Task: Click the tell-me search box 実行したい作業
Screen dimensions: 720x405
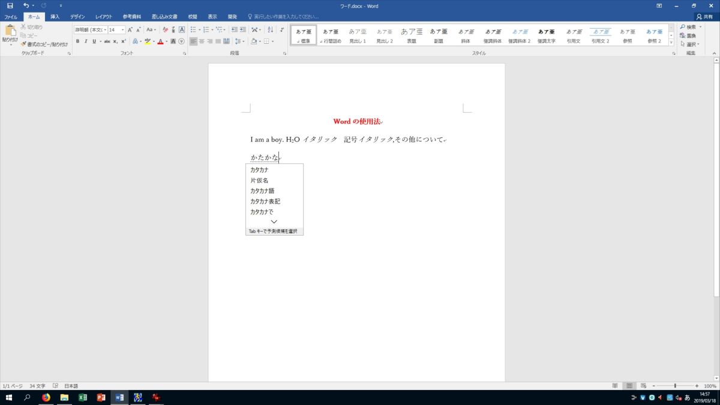Action: (283, 17)
